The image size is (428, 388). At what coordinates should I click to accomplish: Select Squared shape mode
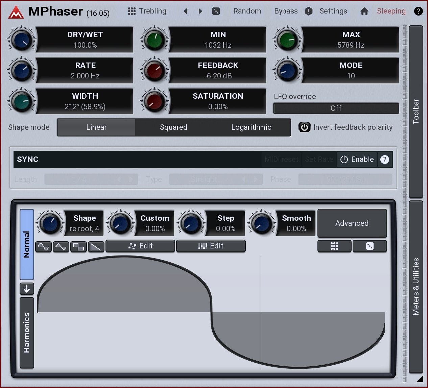coord(174,127)
